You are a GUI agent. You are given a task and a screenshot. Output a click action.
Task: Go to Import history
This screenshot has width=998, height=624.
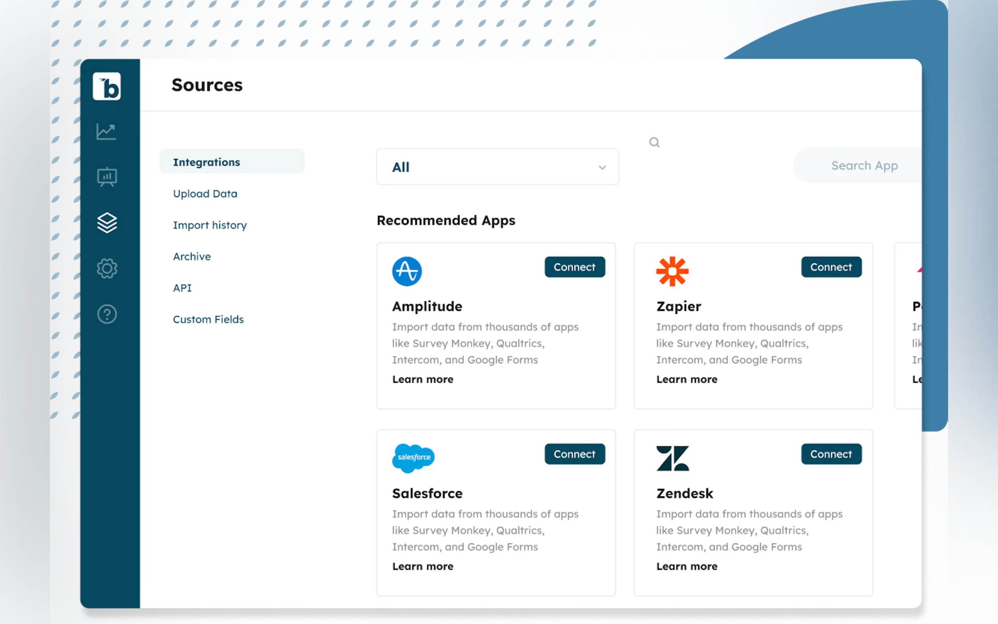(x=209, y=225)
